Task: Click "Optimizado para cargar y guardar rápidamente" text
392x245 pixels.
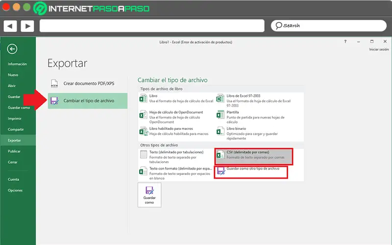Action: point(252,136)
